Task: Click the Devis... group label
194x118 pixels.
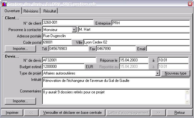Action: (12, 56)
